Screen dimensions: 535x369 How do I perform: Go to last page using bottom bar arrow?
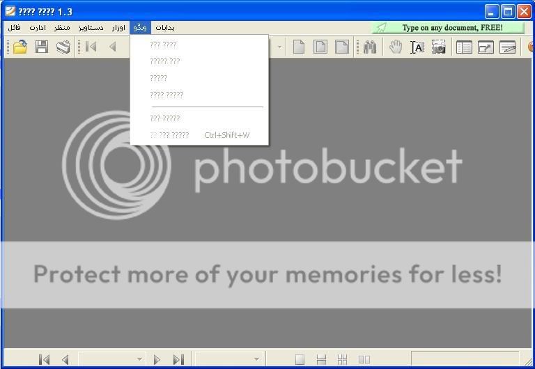coord(178,359)
